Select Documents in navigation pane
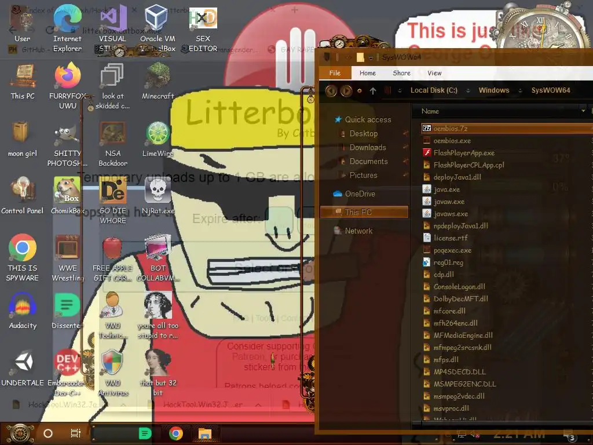593x445 pixels. click(x=364, y=162)
